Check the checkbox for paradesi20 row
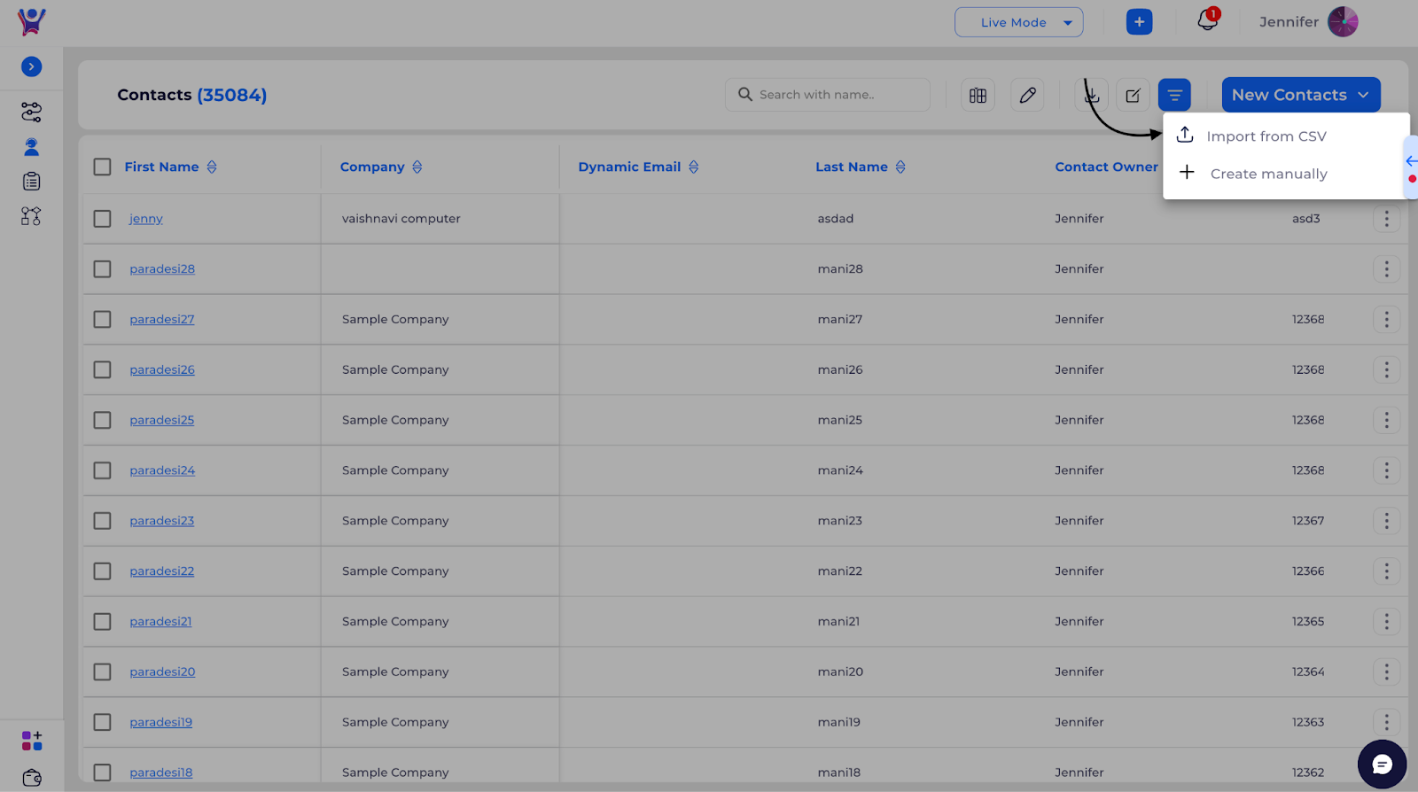Viewport: 1418px width, 792px height. [103, 672]
